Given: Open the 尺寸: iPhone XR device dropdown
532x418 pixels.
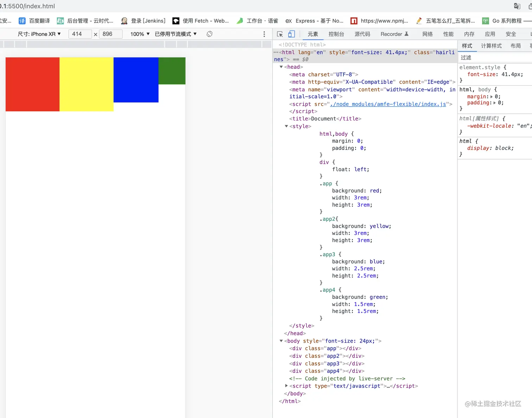Looking at the screenshot, I should click(39, 34).
